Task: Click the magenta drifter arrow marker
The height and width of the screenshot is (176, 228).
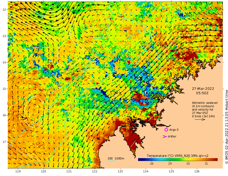Action: (165, 136)
